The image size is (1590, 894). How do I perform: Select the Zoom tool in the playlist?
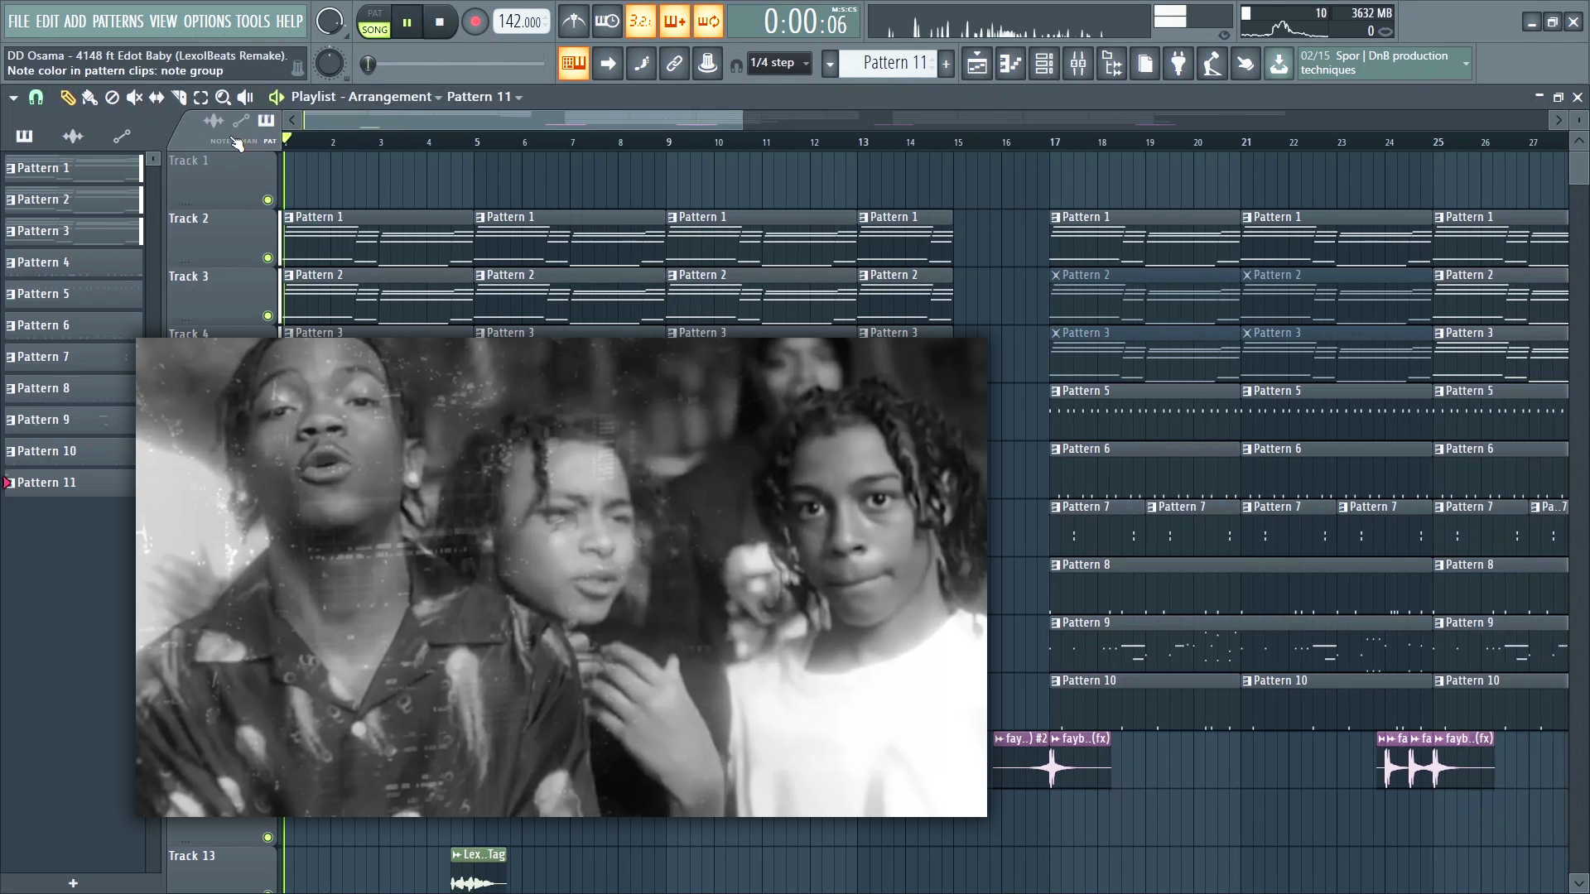pyautogui.click(x=222, y=98)
